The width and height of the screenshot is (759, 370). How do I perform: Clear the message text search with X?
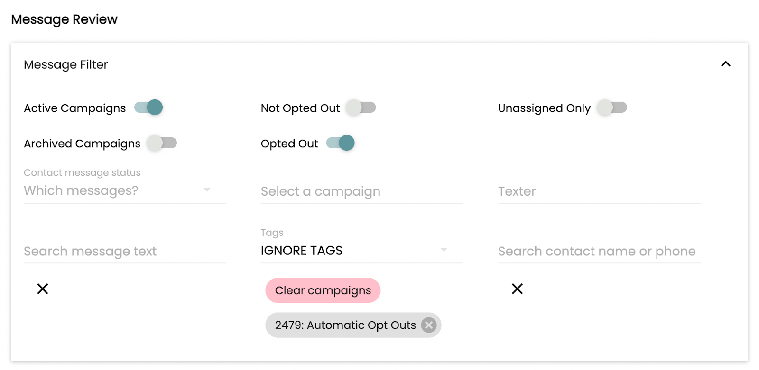[43, 289]
